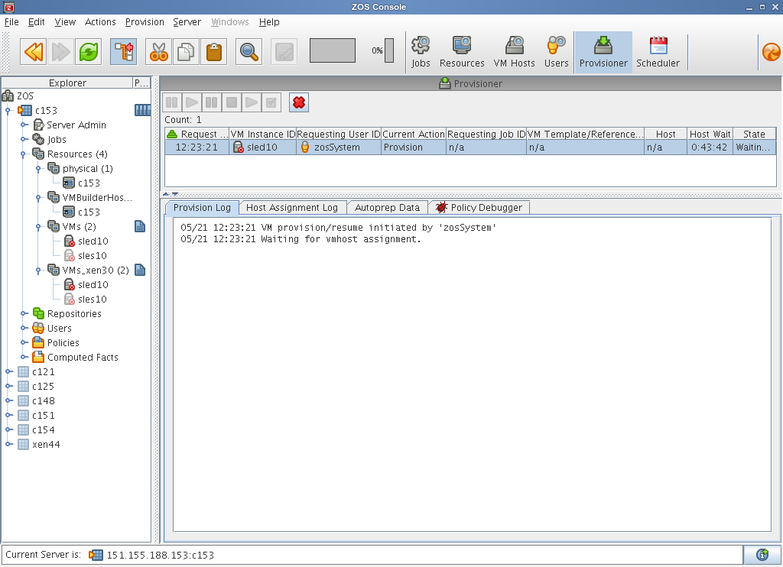
Task: Open the Jobs monitor view
Action: point(421,52)
